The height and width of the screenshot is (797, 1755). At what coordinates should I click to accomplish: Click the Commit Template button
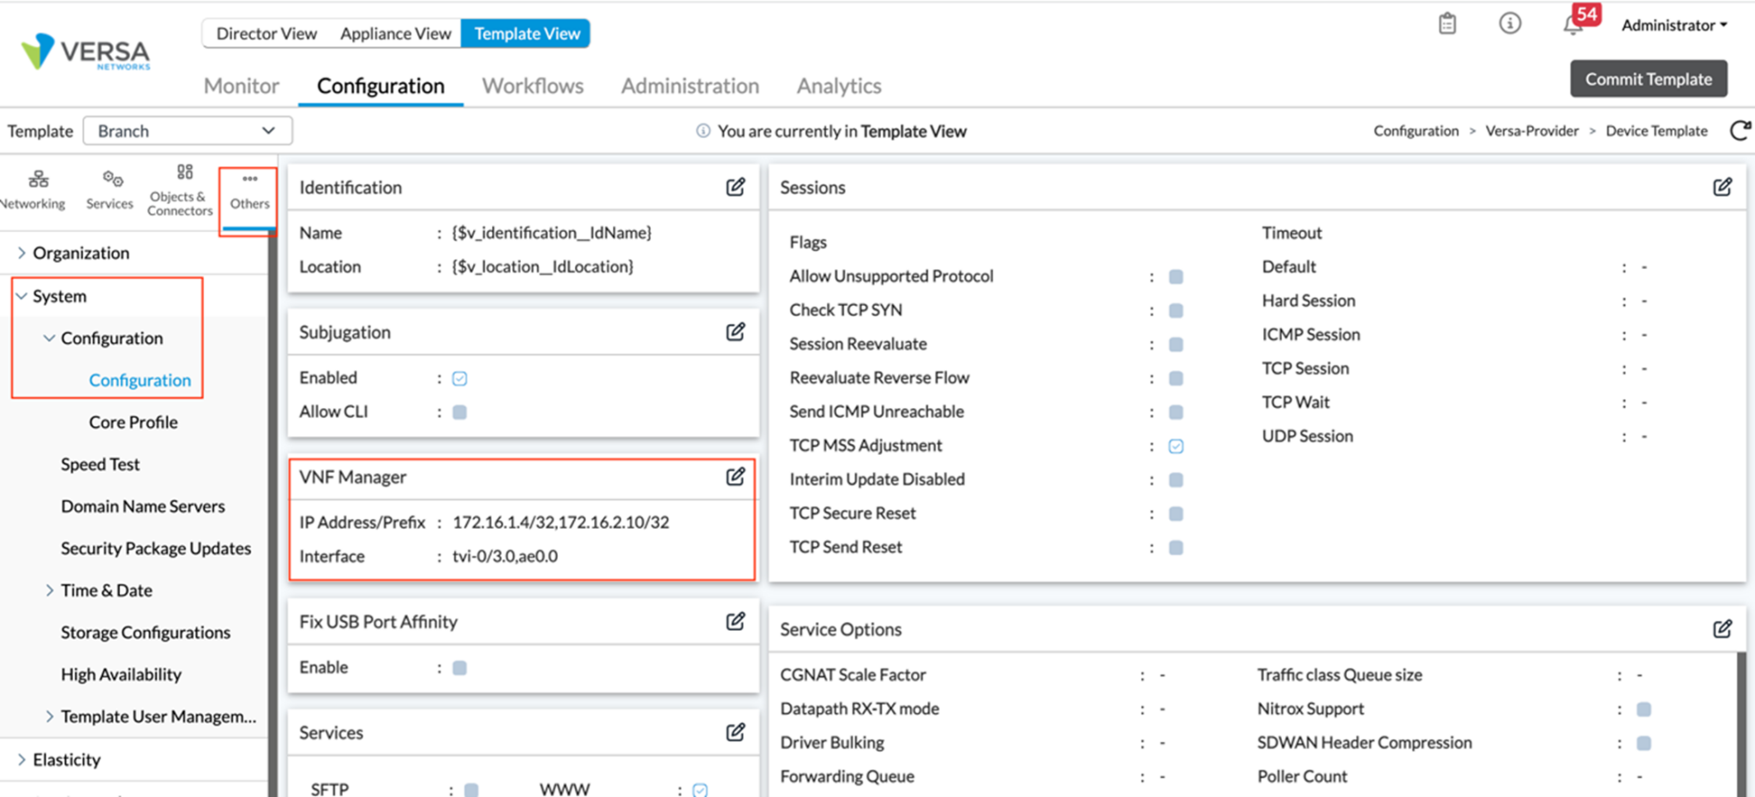click(x=1647, y=78)
